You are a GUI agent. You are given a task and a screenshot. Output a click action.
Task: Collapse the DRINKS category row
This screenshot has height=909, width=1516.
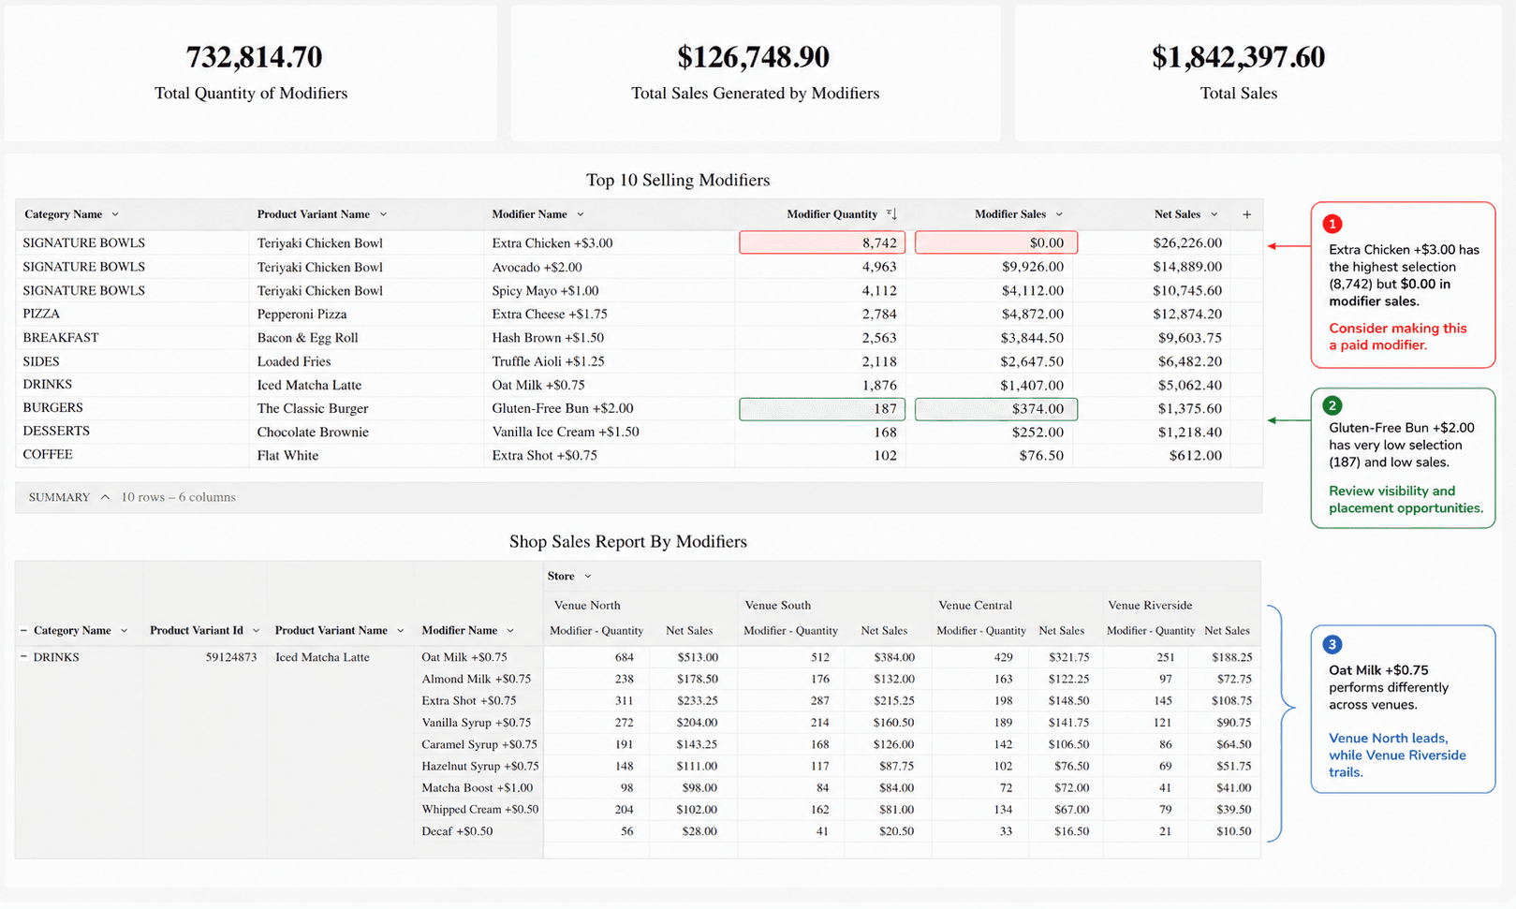[24, 656]
